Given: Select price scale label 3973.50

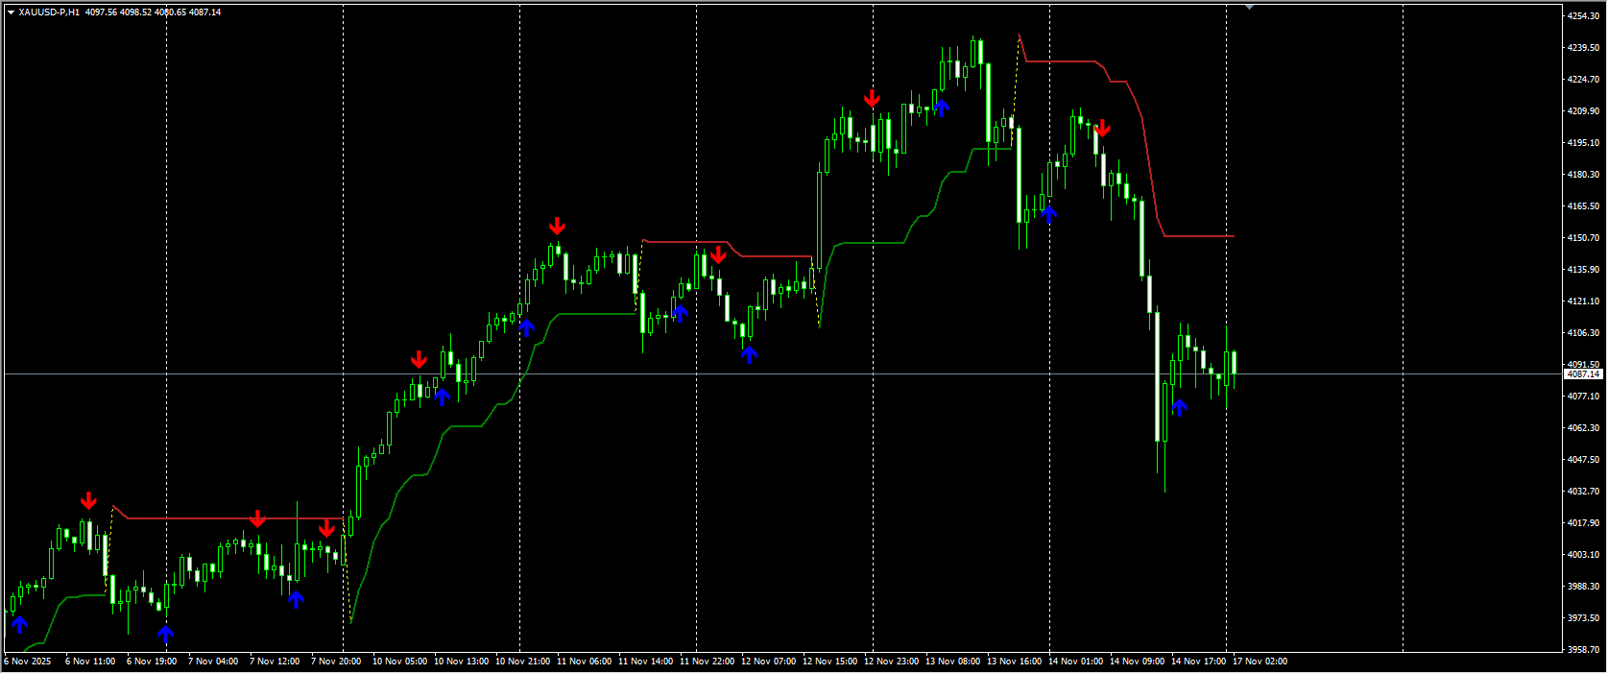Looking at the screenshot, I should pos(1584,618).
